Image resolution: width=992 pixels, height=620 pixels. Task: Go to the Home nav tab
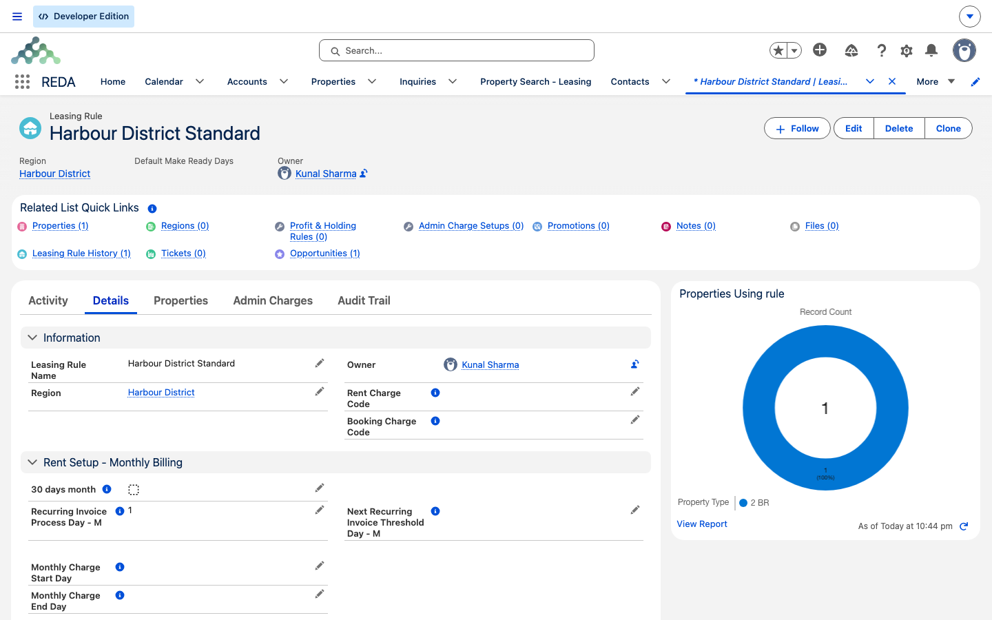pos(113,81)
